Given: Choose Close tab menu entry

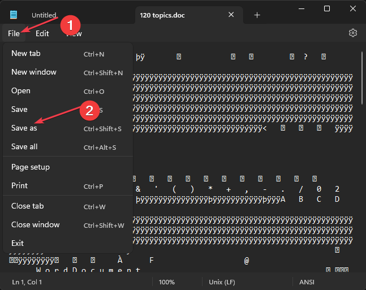Looking at the screenshot, I should [28, 206].
